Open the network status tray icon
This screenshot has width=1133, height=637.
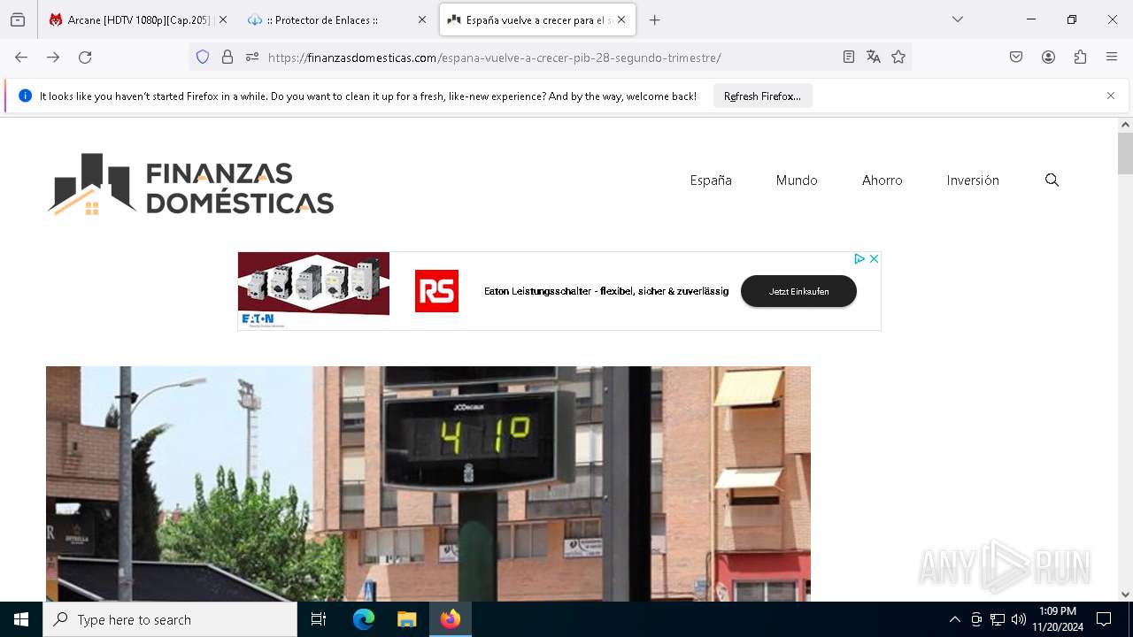(x=998, y=619)
